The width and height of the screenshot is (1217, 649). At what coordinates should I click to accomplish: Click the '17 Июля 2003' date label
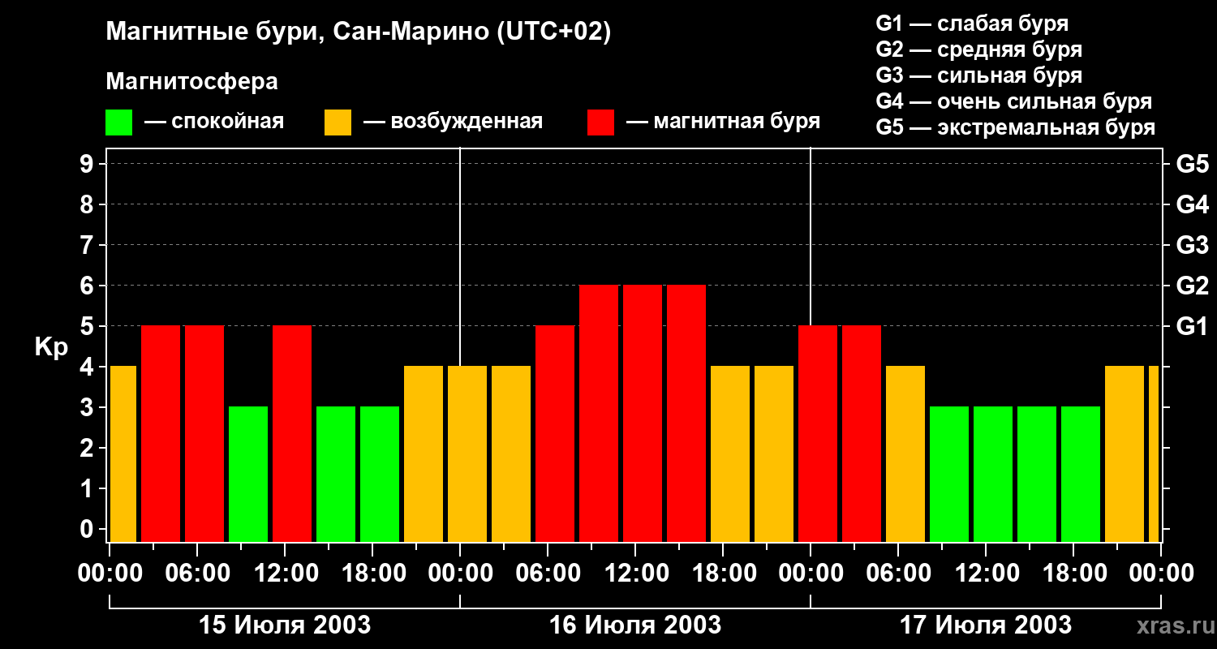986,625
